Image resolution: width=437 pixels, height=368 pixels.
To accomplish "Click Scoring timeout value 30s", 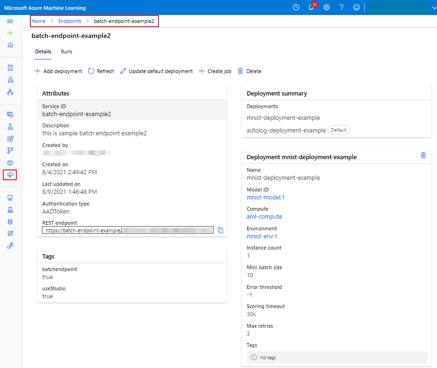I will click(251, 314).
